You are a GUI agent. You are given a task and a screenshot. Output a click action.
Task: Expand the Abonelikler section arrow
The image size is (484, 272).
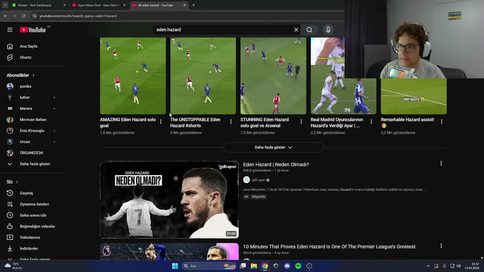tap(33, 75)
